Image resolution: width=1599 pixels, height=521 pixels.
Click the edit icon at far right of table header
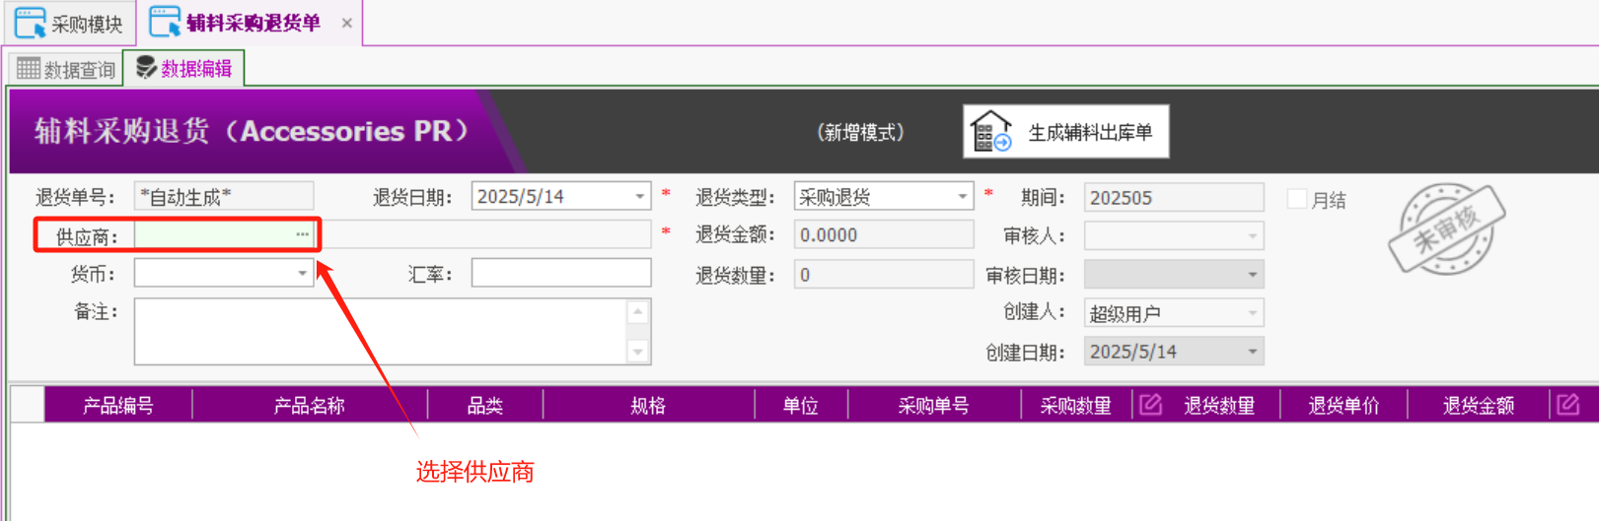1567,405
